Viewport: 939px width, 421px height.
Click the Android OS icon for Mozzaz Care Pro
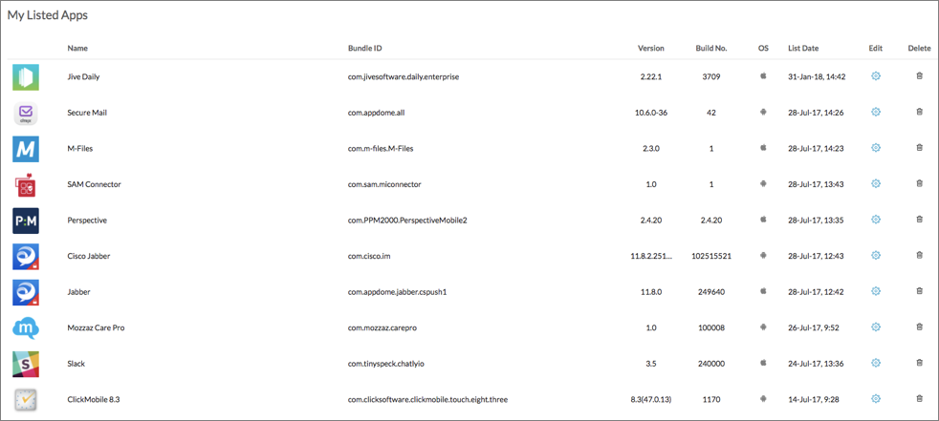763,326
